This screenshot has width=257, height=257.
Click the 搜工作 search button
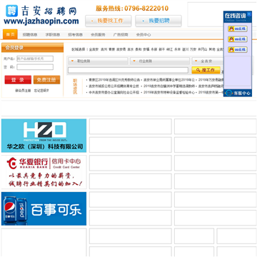tap(206, 70)
